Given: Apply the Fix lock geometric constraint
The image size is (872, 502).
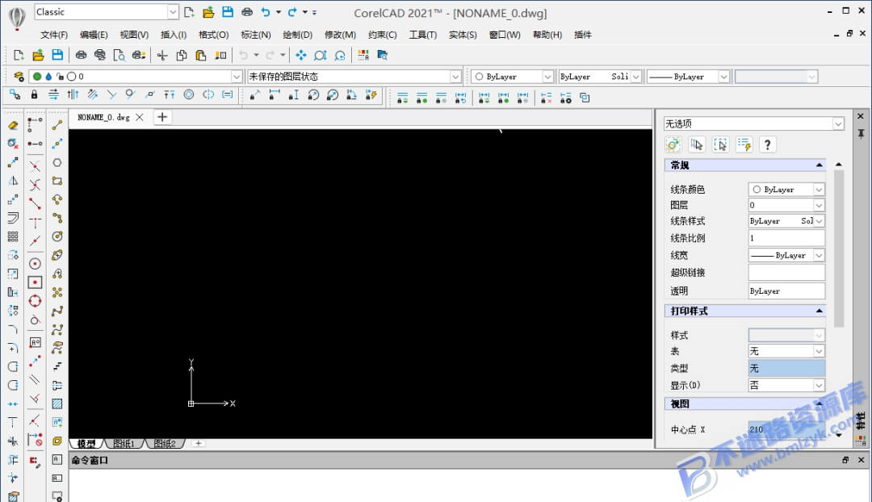Looking at the screenshot, I should [34, 95].
